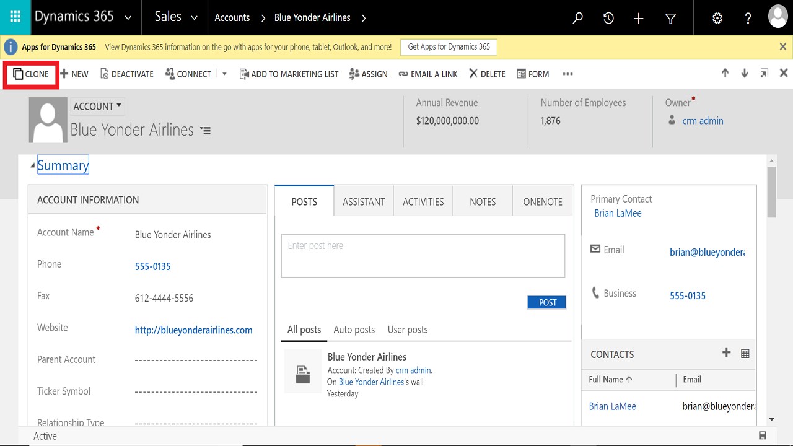793x446 pixels.
Task: Click the help question mark icon
Action: (x=748, y=18)
